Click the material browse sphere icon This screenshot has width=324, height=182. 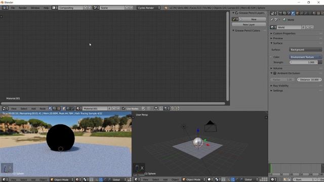(x=79, y=108)
